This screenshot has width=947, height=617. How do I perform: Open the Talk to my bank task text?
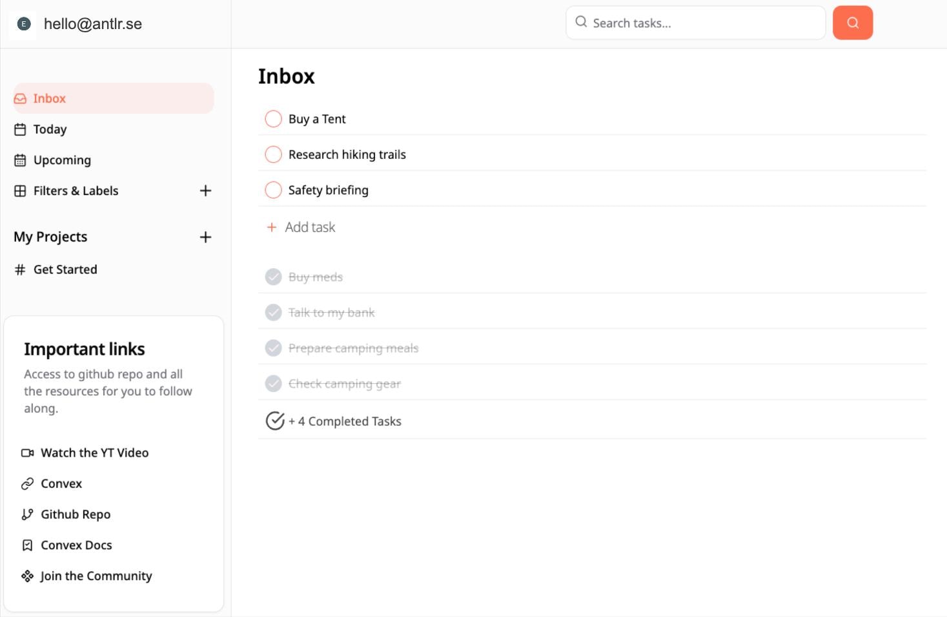click(331, 313)
